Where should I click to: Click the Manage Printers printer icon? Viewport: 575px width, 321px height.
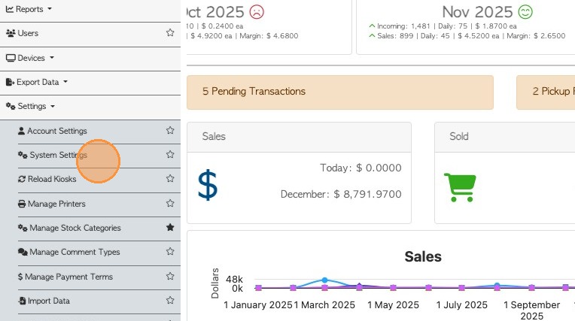(x=22, y=204)
